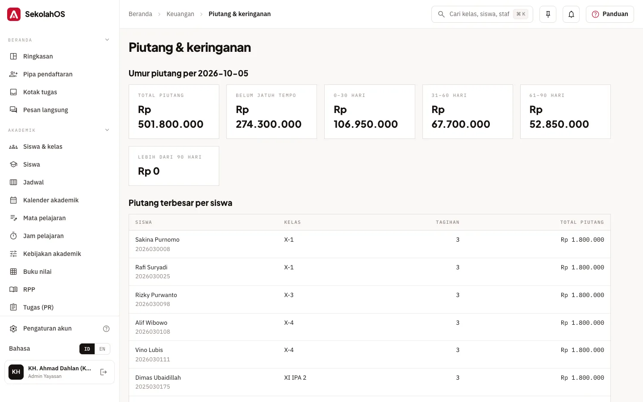Collapse the Akademik sidebar section

coord(107,130)
